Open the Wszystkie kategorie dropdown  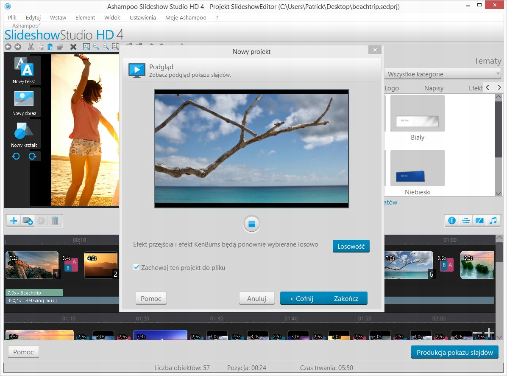443,74
